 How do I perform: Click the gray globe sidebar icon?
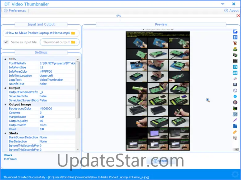(x=235, y=90)
